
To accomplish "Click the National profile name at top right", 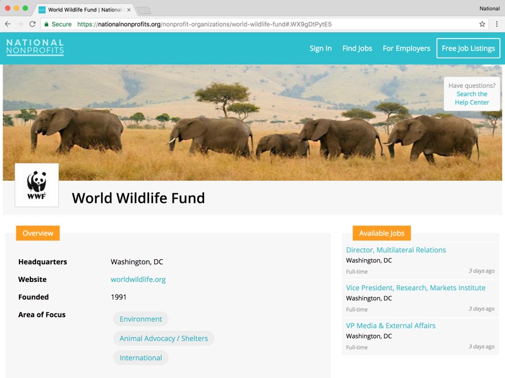I will pos(490,9).
